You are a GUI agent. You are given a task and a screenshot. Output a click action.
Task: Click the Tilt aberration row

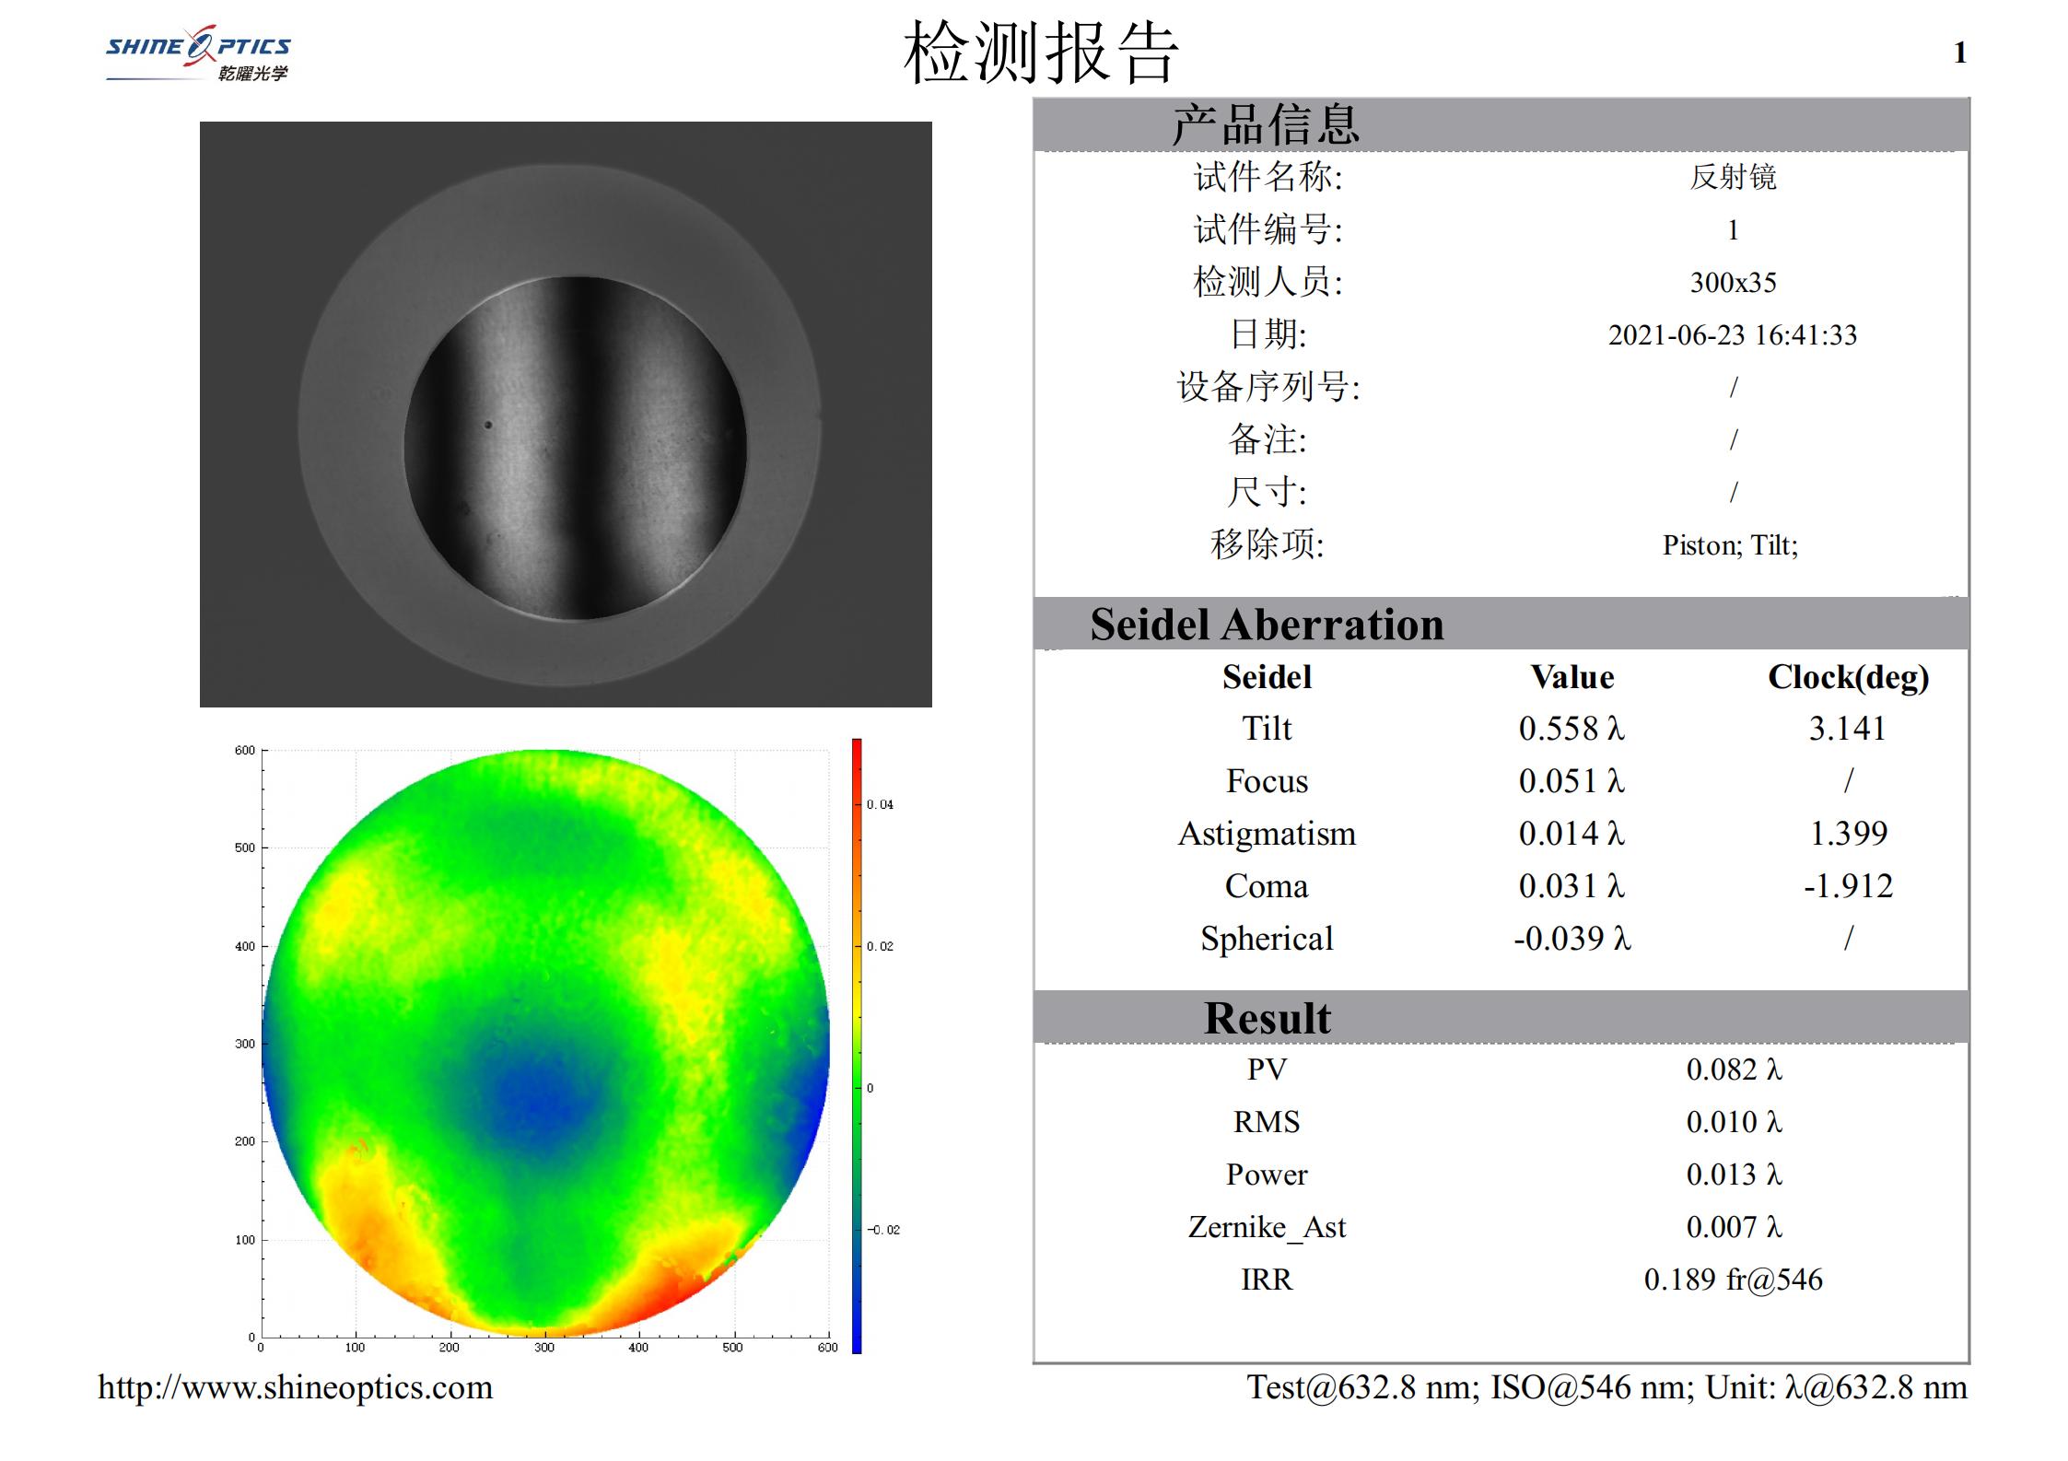tap(1267, 728)
